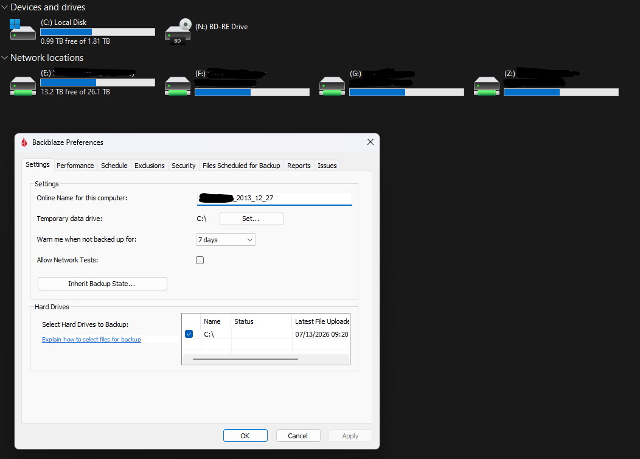Image resolution: width=640 pixels, height=459 pixels.
Task: Click the 07/13/2026 09:20 upload date cell
Action: click(x=322, y=334)
